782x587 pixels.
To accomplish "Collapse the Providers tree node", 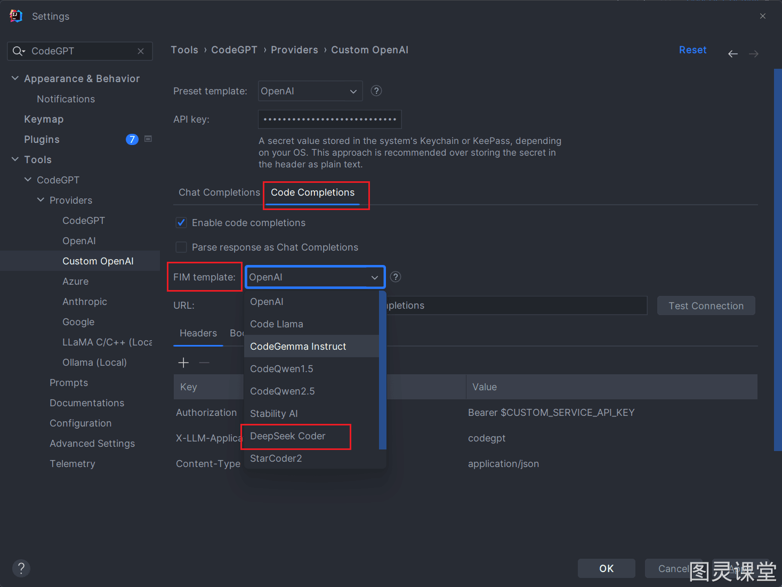I will pyautogui.click(x=41, y=200).
